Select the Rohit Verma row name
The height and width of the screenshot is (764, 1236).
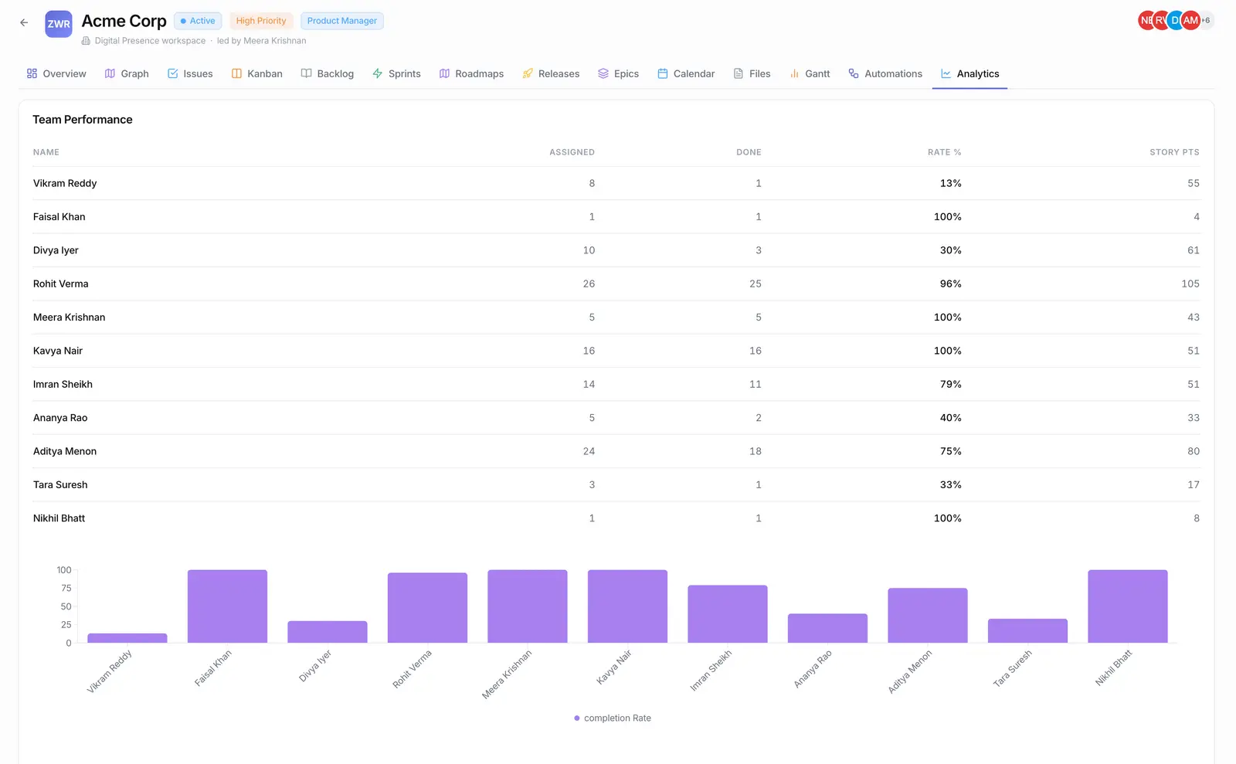pos(60,284)
